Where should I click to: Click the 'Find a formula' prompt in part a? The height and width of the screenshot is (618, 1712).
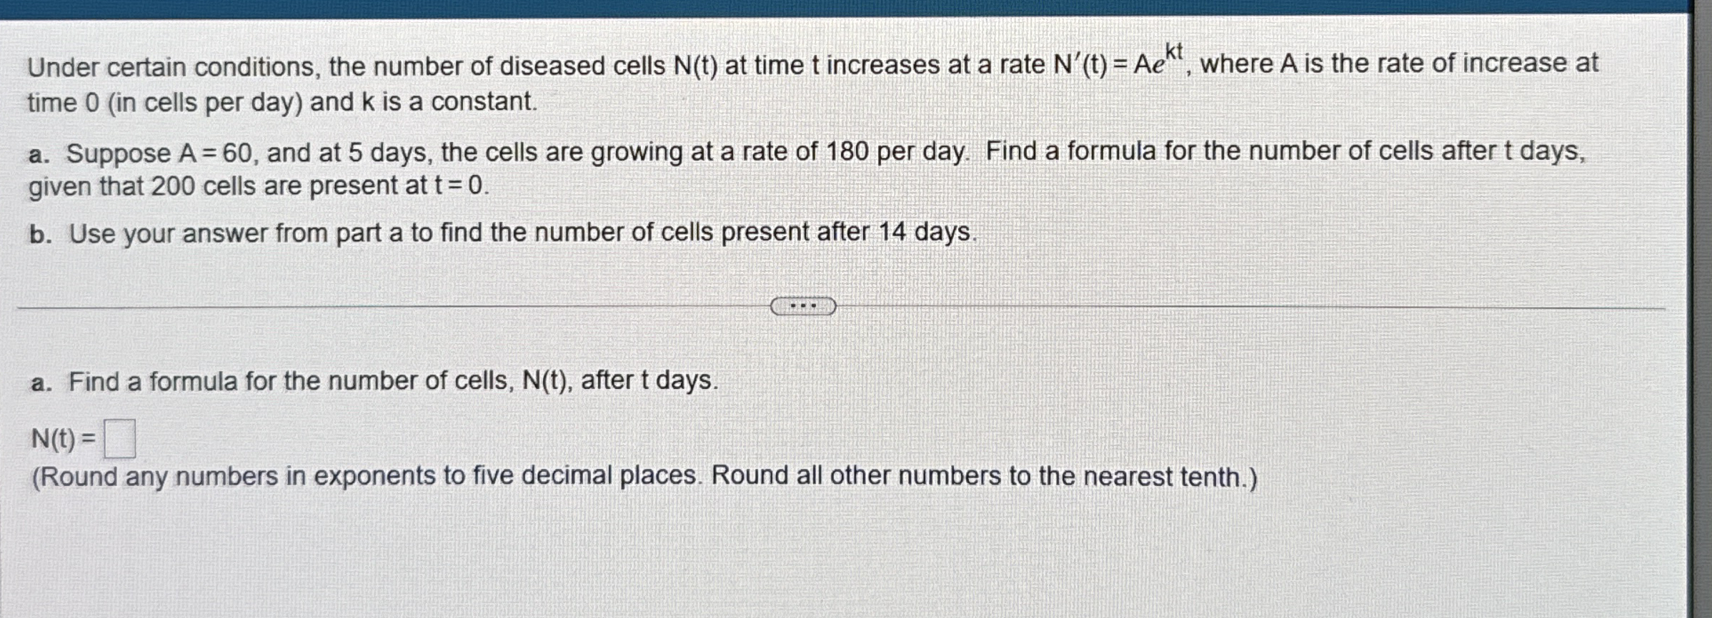[372, 382]
